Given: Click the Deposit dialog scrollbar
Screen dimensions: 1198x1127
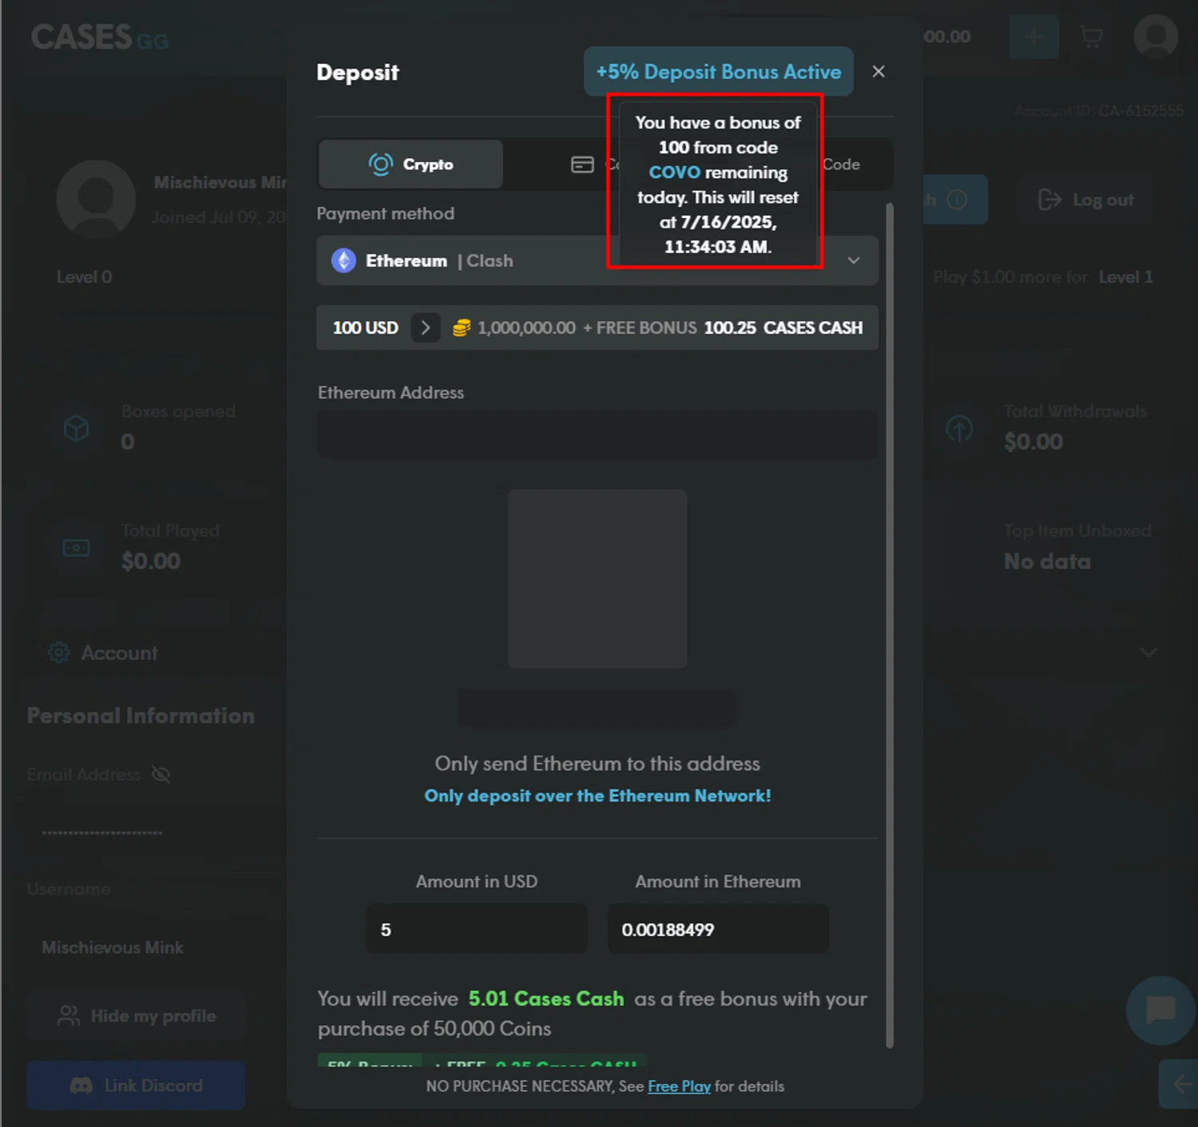Looking at the screenshot, I should (890, 625).
